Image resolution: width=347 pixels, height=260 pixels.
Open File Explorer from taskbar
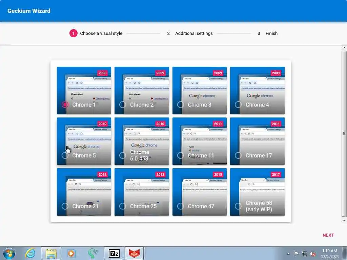51,253
